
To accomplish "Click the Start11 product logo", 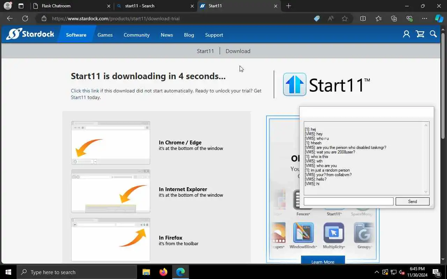I will coord(327,84).
